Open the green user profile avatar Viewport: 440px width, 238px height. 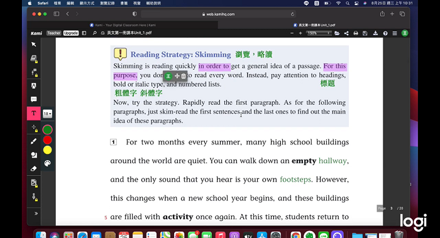[405, 33]
